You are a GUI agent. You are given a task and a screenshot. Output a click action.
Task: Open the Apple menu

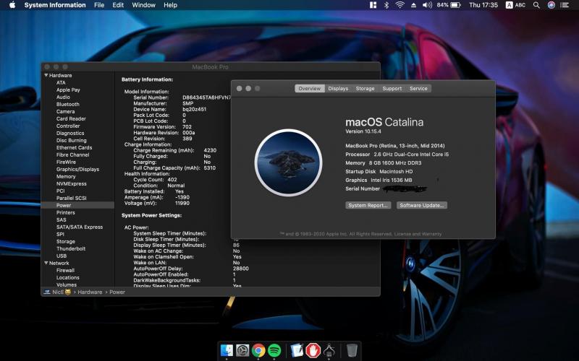click(x=12, y=5)
